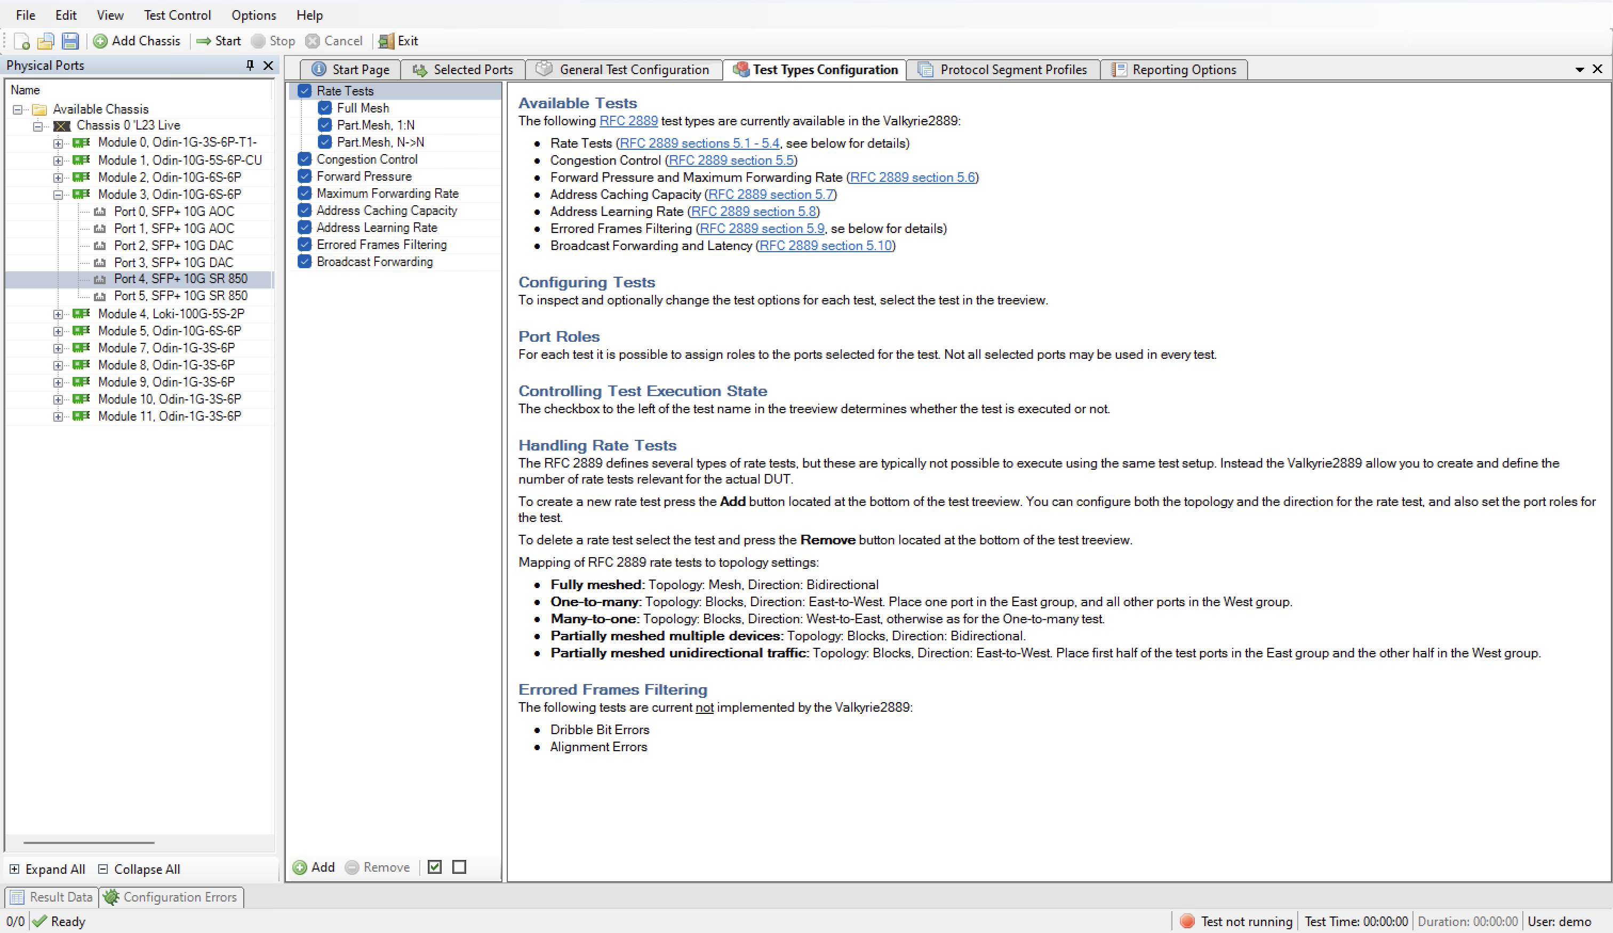Select the Protocol Segment Profiles tab icon
The height and width of the screenshot is (933, 1613).
point(927,70)
